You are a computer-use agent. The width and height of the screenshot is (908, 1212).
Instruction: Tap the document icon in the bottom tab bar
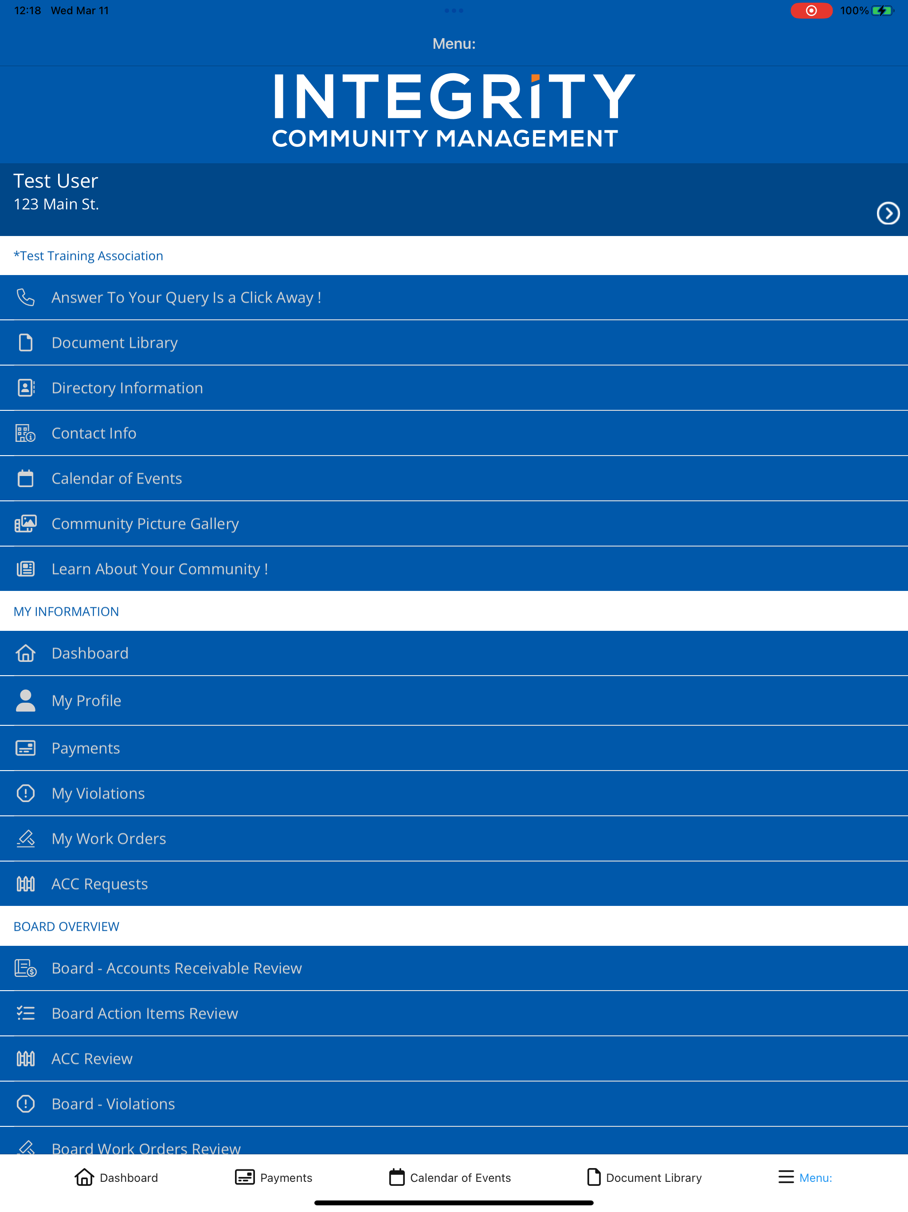click(594, 1177)
